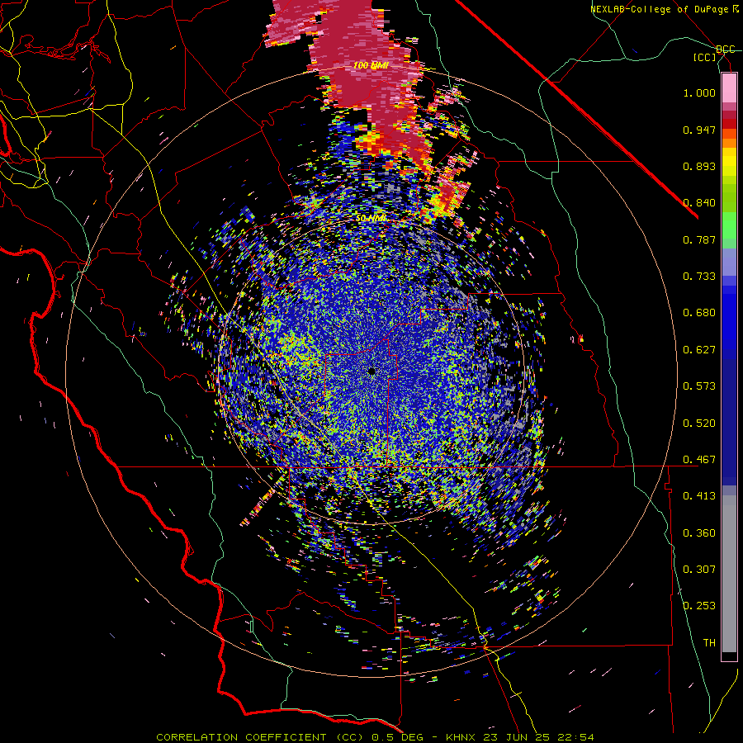Click the 0.733 color scale value

tap(699, 277)
